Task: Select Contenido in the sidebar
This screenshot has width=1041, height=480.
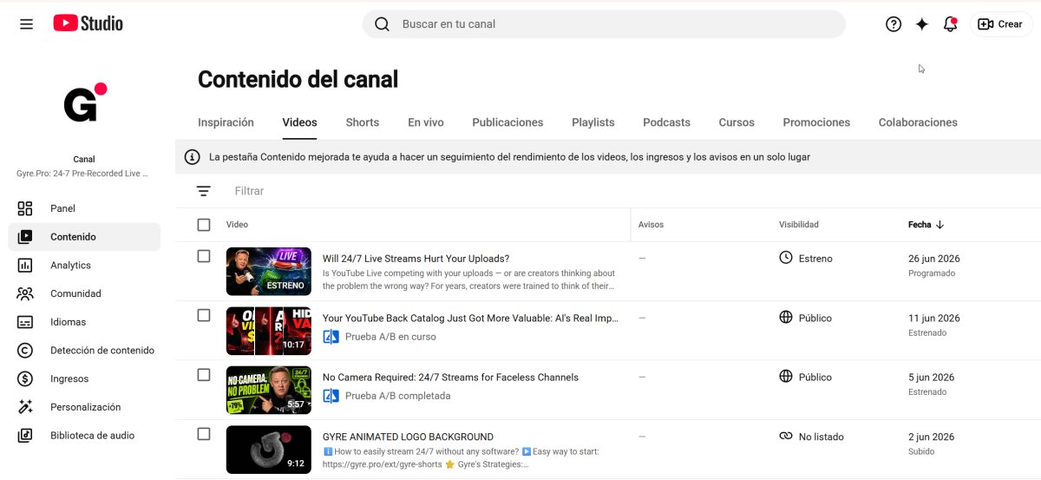Action: 84,237
